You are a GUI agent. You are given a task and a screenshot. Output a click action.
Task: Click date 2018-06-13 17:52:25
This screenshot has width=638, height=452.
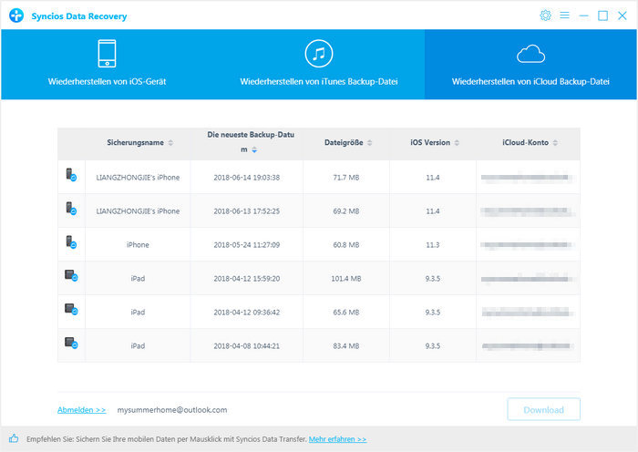click(247, 211)
